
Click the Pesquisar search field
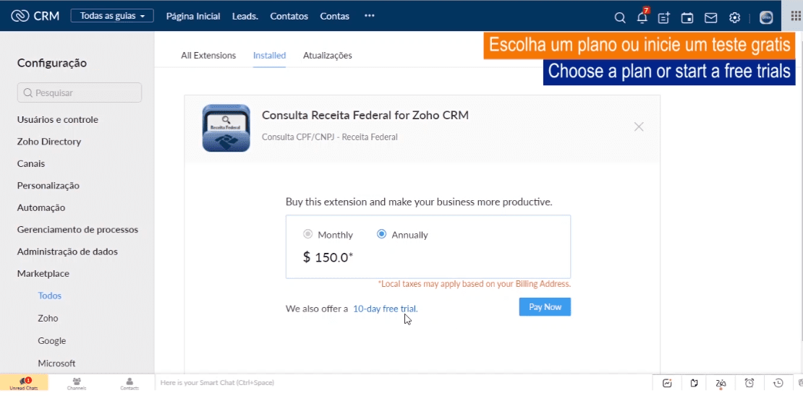click(x=80, y=92)
